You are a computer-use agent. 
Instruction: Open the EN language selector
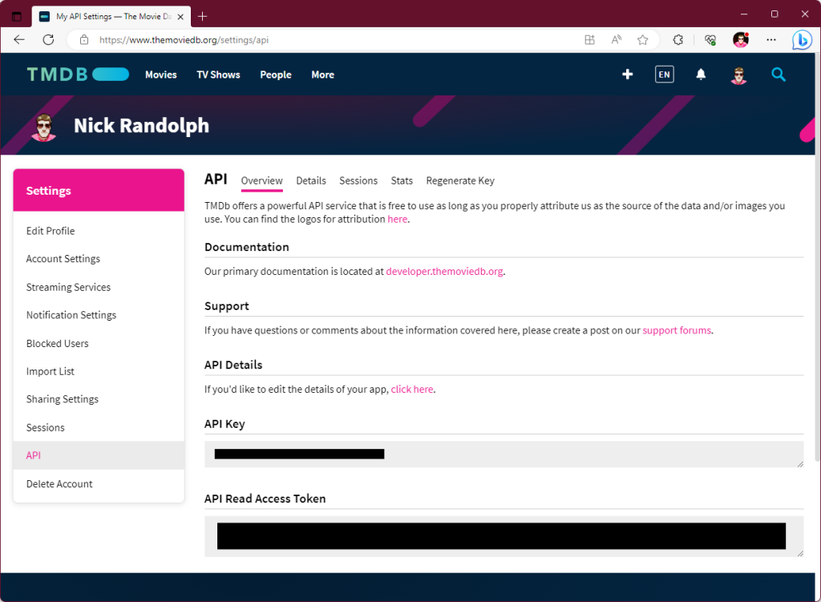[664, 75]
